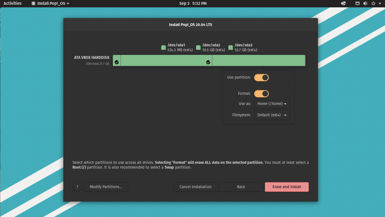Click the installer icon in top bar
The width and height of the screenshot is (385, 217).
click(33, 3)
